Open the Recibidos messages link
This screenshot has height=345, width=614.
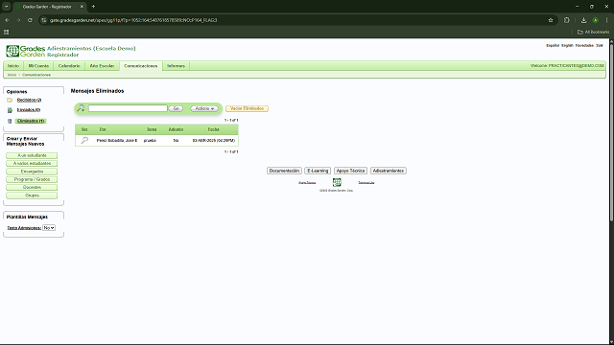29,100
